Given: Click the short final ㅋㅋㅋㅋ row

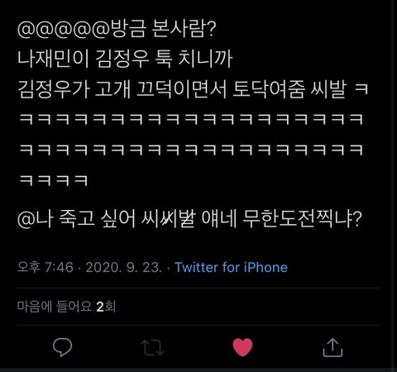Looking at the screenshot, I should [x=54, y=180].
